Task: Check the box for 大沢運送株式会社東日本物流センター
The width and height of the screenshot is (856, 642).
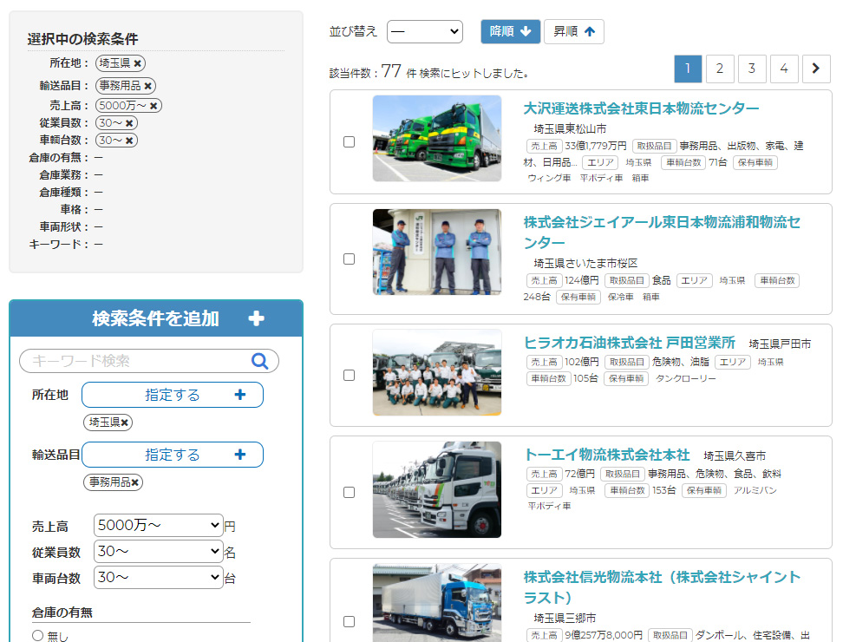Action: 349,142
